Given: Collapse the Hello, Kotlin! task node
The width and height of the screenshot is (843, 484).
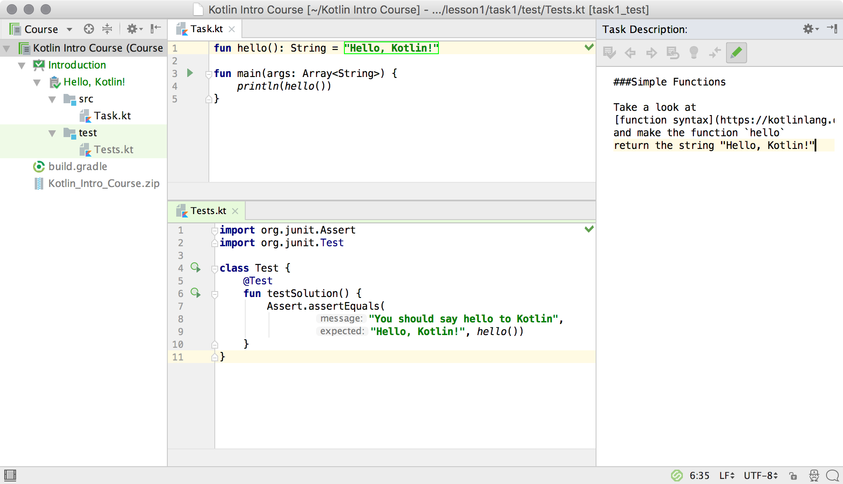Looking at the screenshot, I should 37,82.
